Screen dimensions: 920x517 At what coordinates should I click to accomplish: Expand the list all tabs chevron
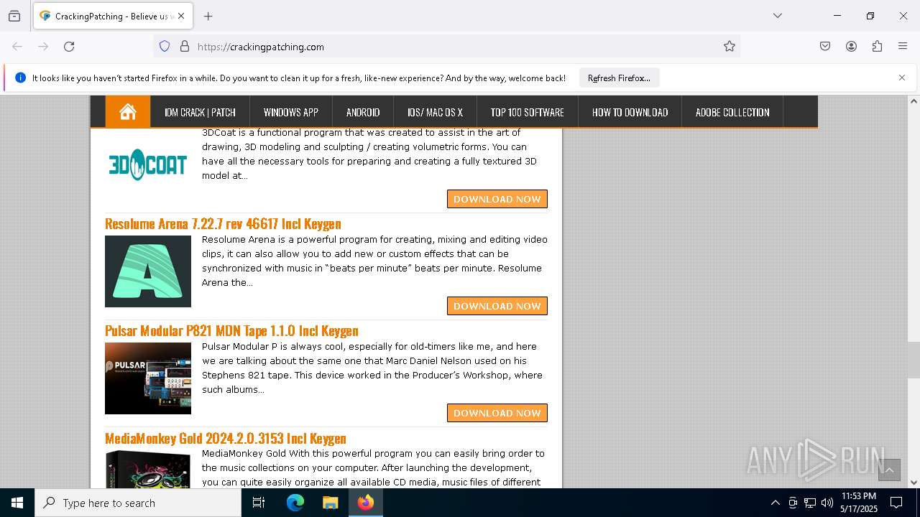point(778,16)
